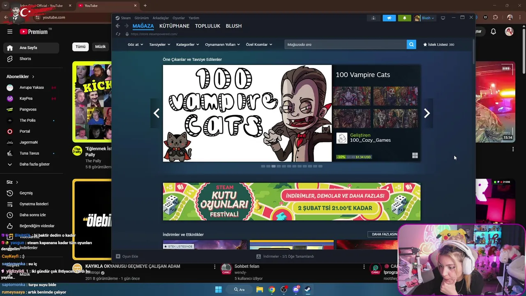Open a new Chrome tab

coord(145,5)
